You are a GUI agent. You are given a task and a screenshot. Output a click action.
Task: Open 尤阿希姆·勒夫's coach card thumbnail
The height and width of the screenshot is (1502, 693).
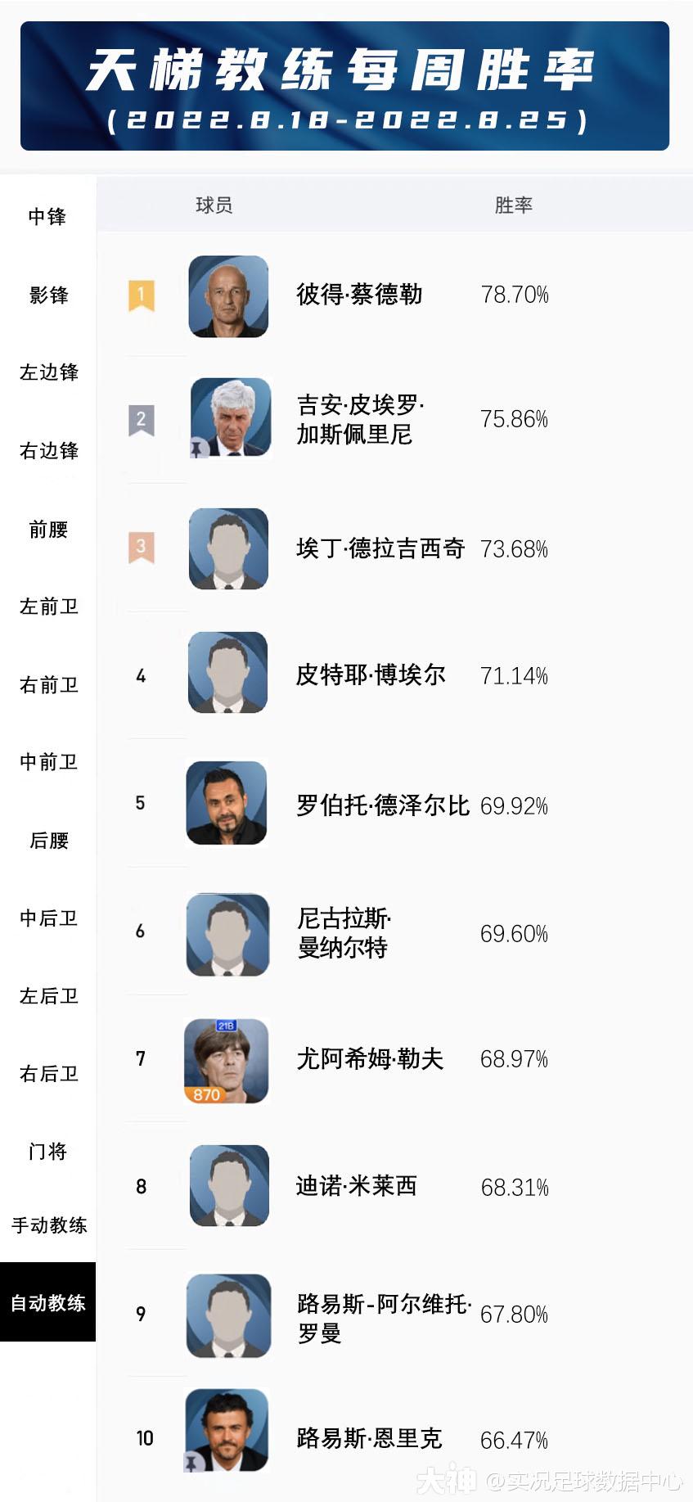227,1060
